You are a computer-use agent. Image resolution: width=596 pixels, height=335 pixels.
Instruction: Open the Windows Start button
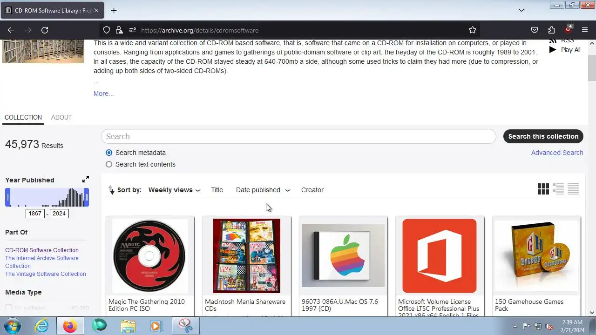tap(13, 326)
